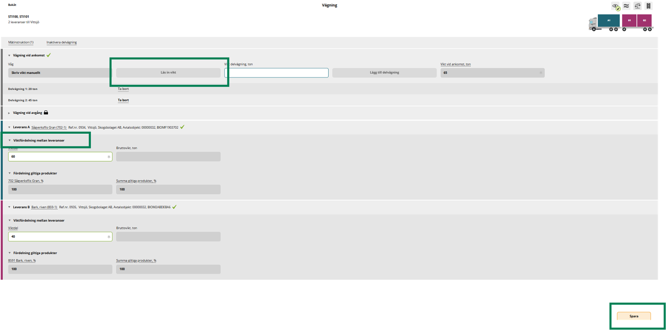Collapse Leverans B Viktfördelning mellan leveranser
The width and height of the screenshot is (666, 330).
coord(10,221)
